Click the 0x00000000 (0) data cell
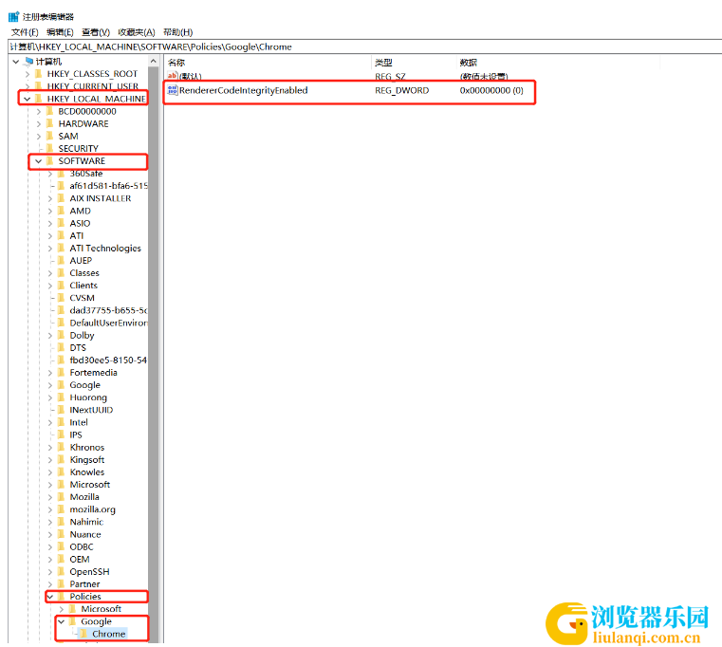Image resolution: width=722 pixels, height=647 pixels. pyautogui.click(x=491, y=91)
